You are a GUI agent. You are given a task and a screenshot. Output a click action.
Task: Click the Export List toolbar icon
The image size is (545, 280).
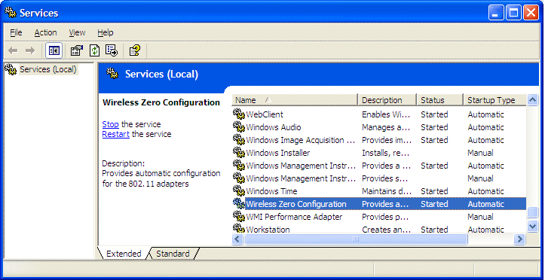pos(112,50)
